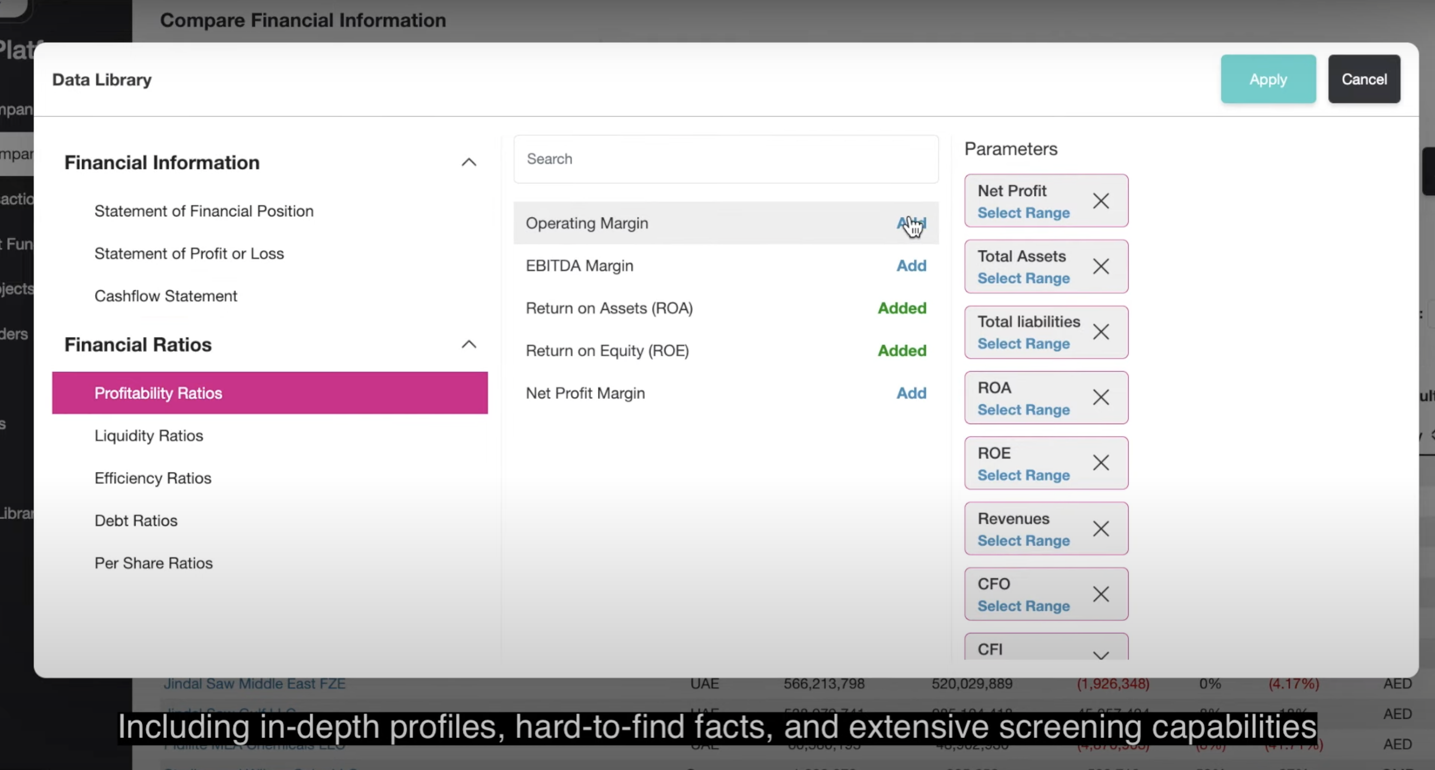Remove the Total liabilities parameter
Image resolution: width=1435 pixels, height=770 pixels.
(x=1101, y=332)
